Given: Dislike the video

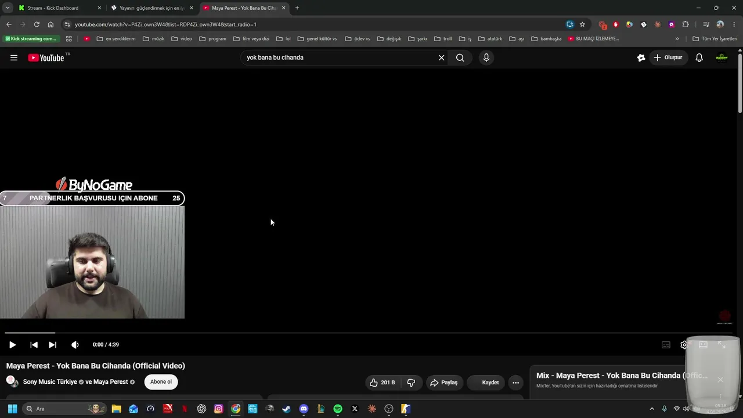Looking at the screenshot, I should pos(411,383).
